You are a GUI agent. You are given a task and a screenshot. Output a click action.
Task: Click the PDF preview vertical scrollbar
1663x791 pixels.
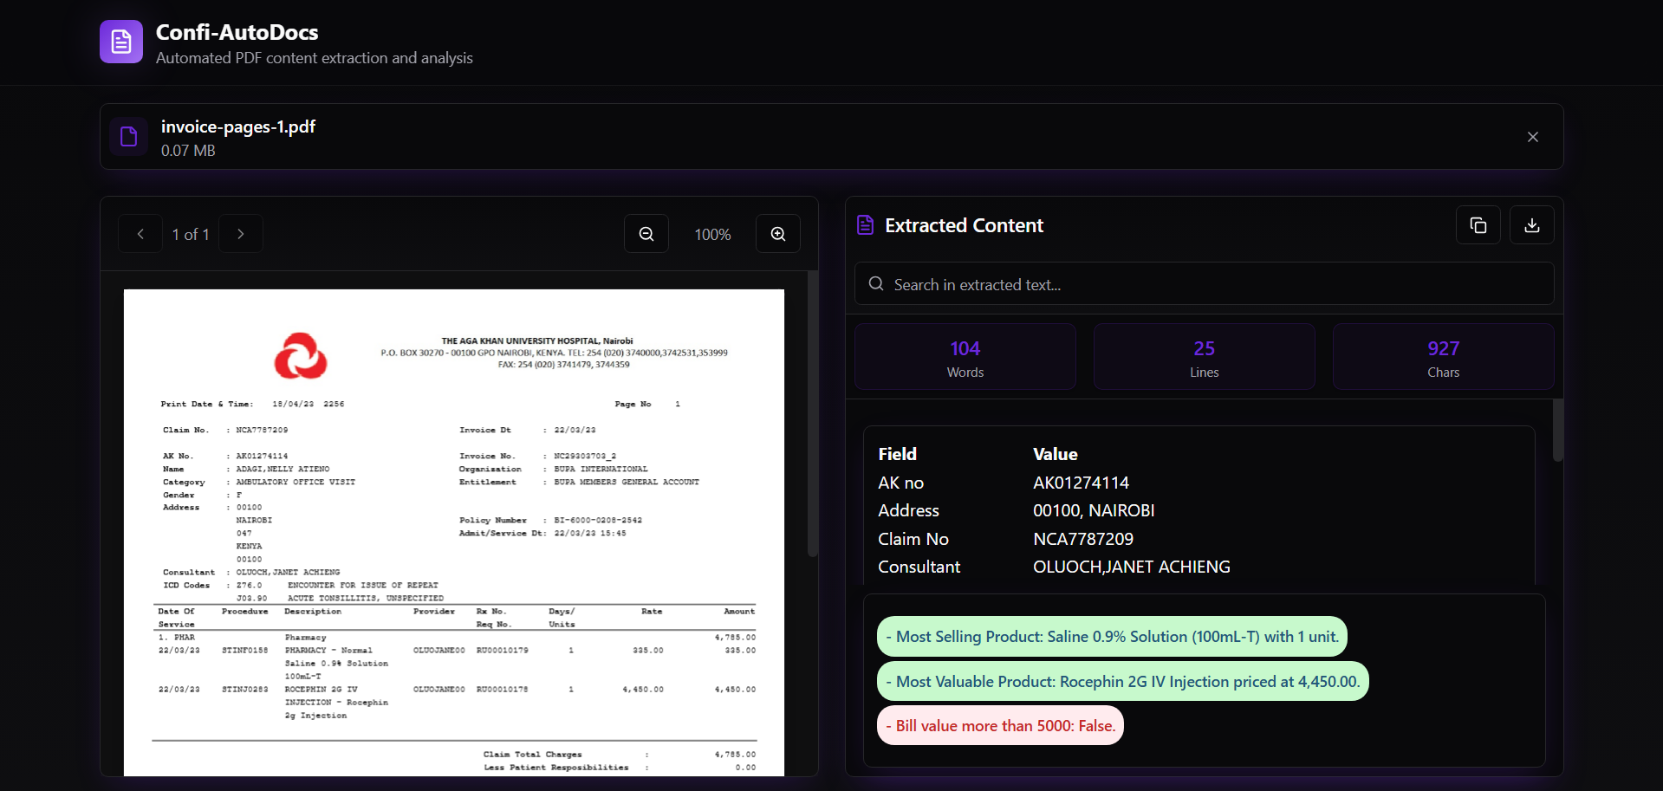click(813, 414)
